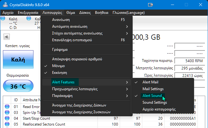The image size is (208, 128).
Task: Open the Θέμα menu
Action: pyautogui.click(x=71, y=13)
